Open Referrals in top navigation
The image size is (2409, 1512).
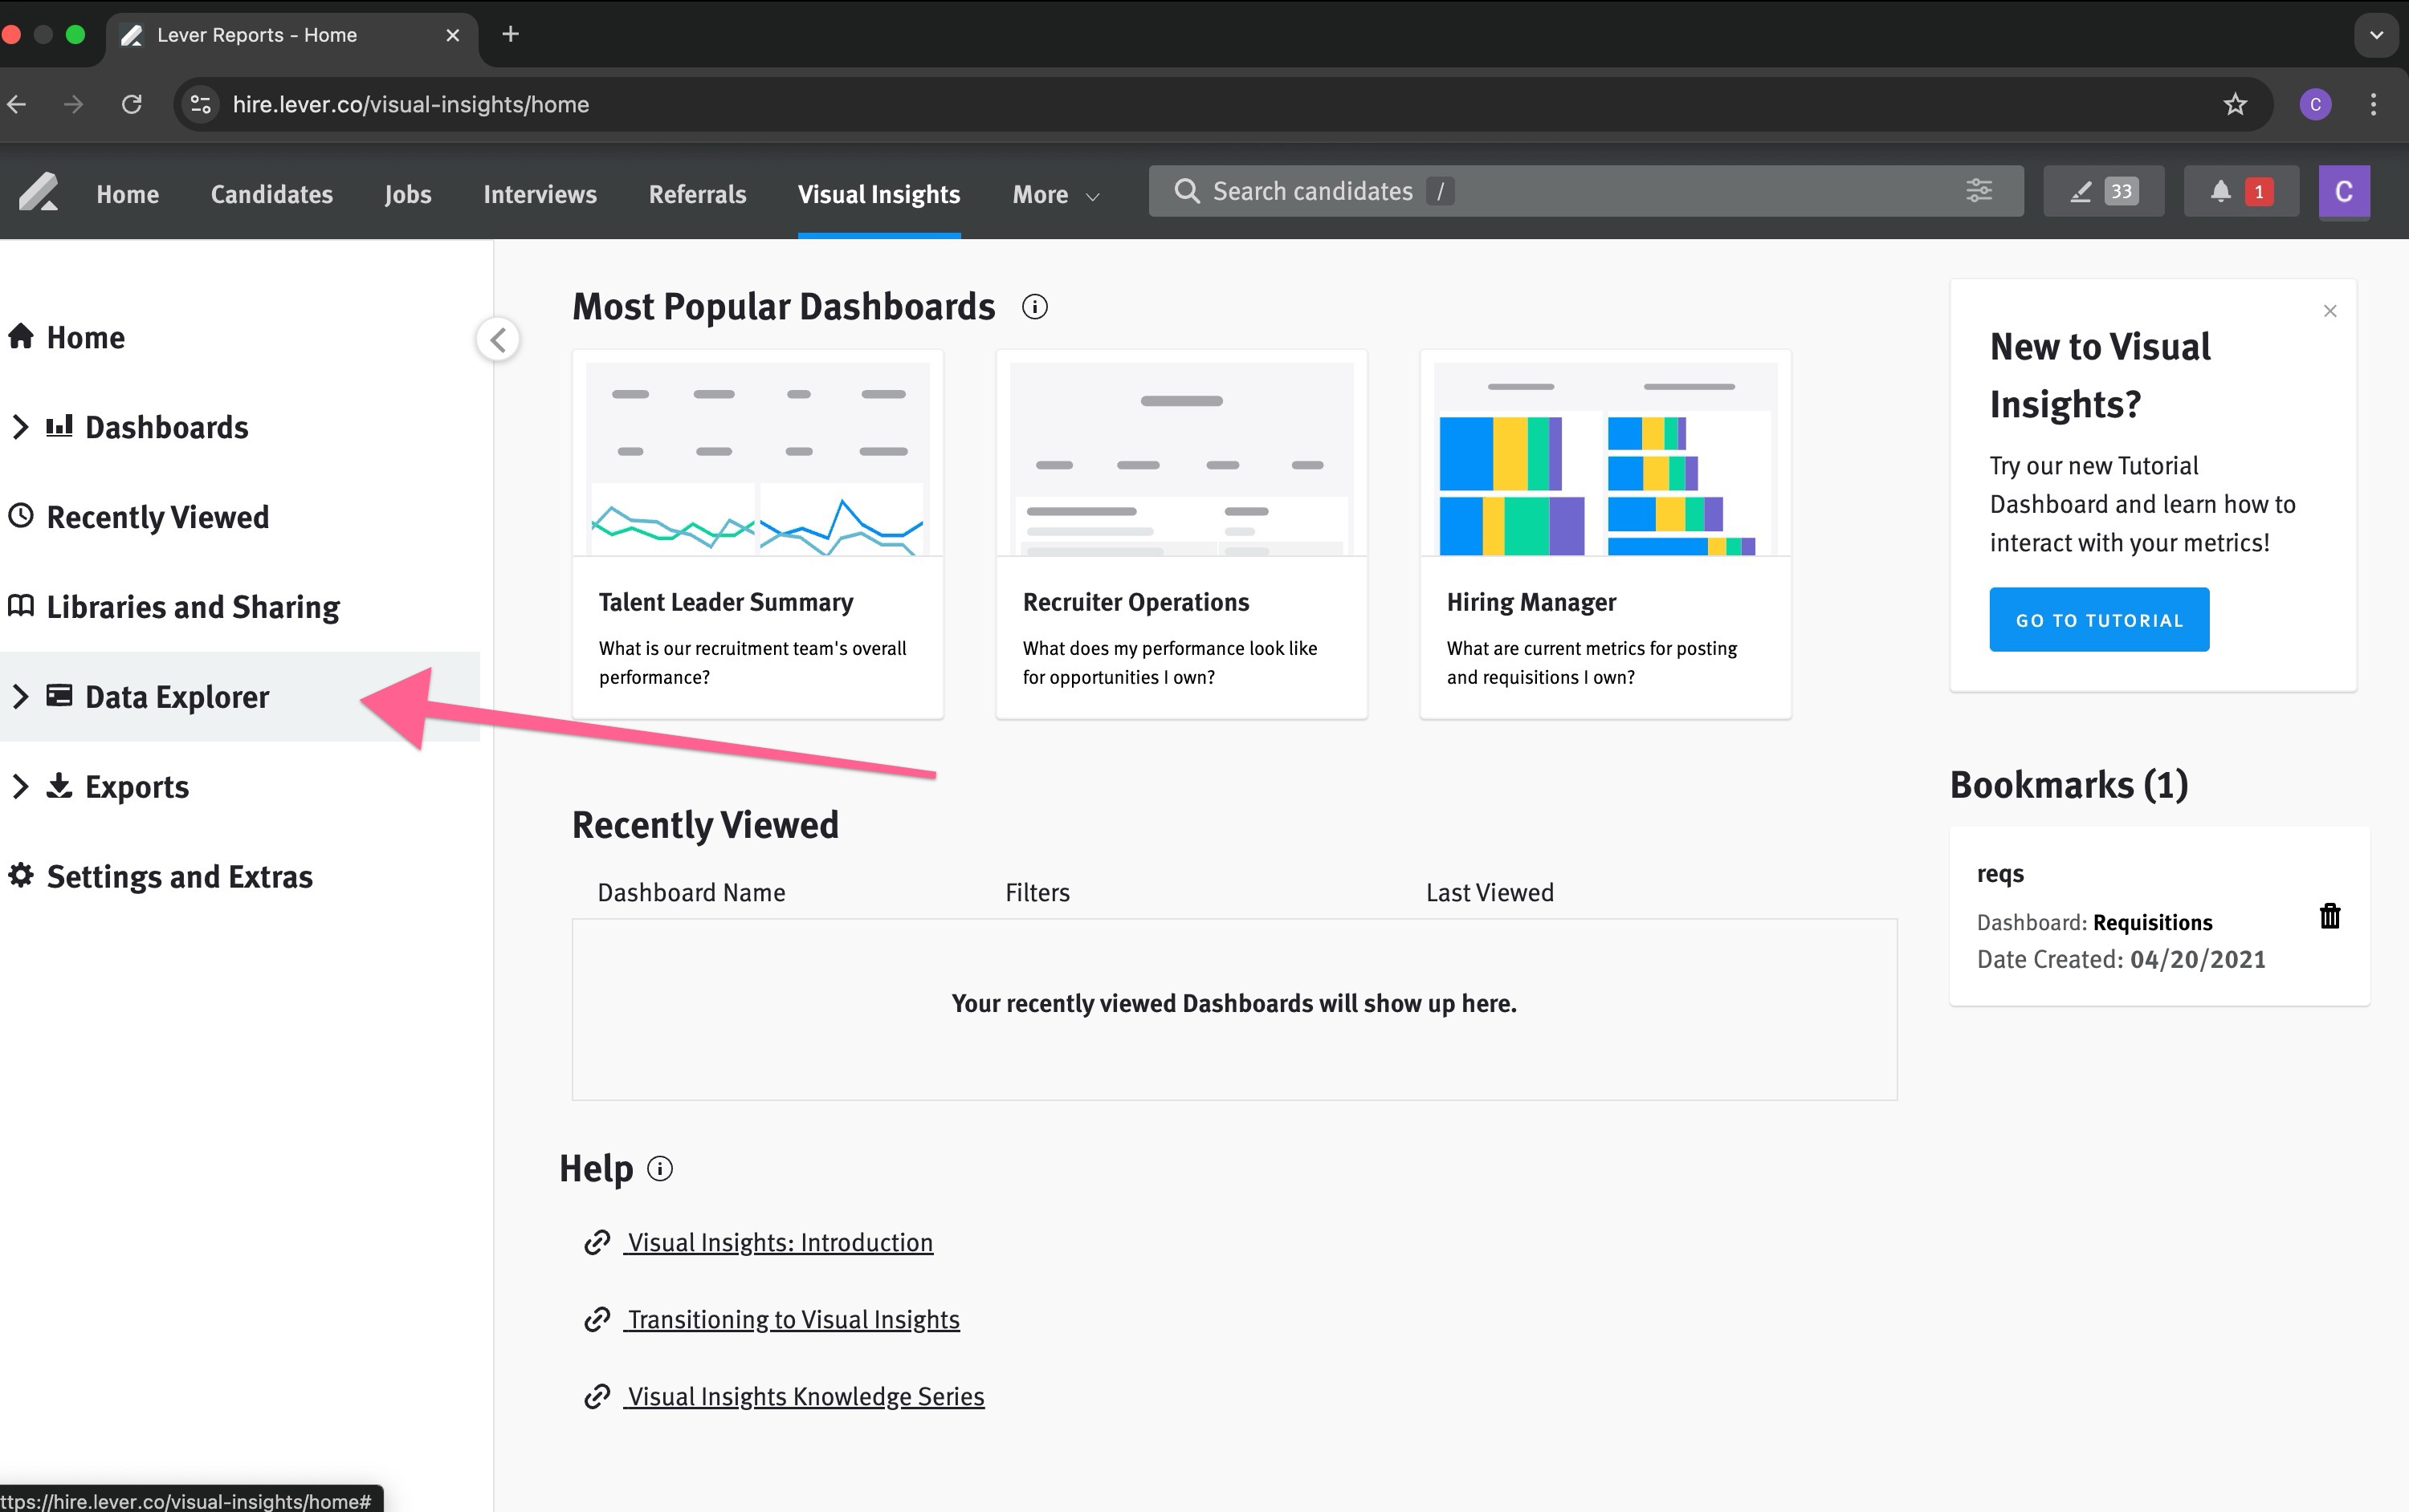(697, 194)
